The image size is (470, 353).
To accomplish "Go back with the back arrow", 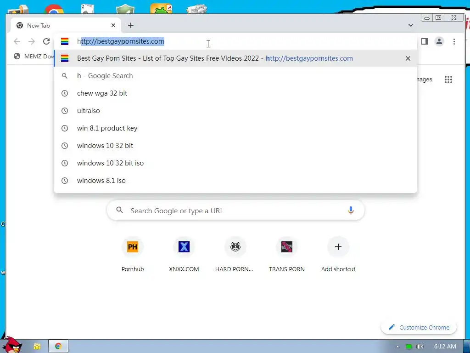I will 17,41.
